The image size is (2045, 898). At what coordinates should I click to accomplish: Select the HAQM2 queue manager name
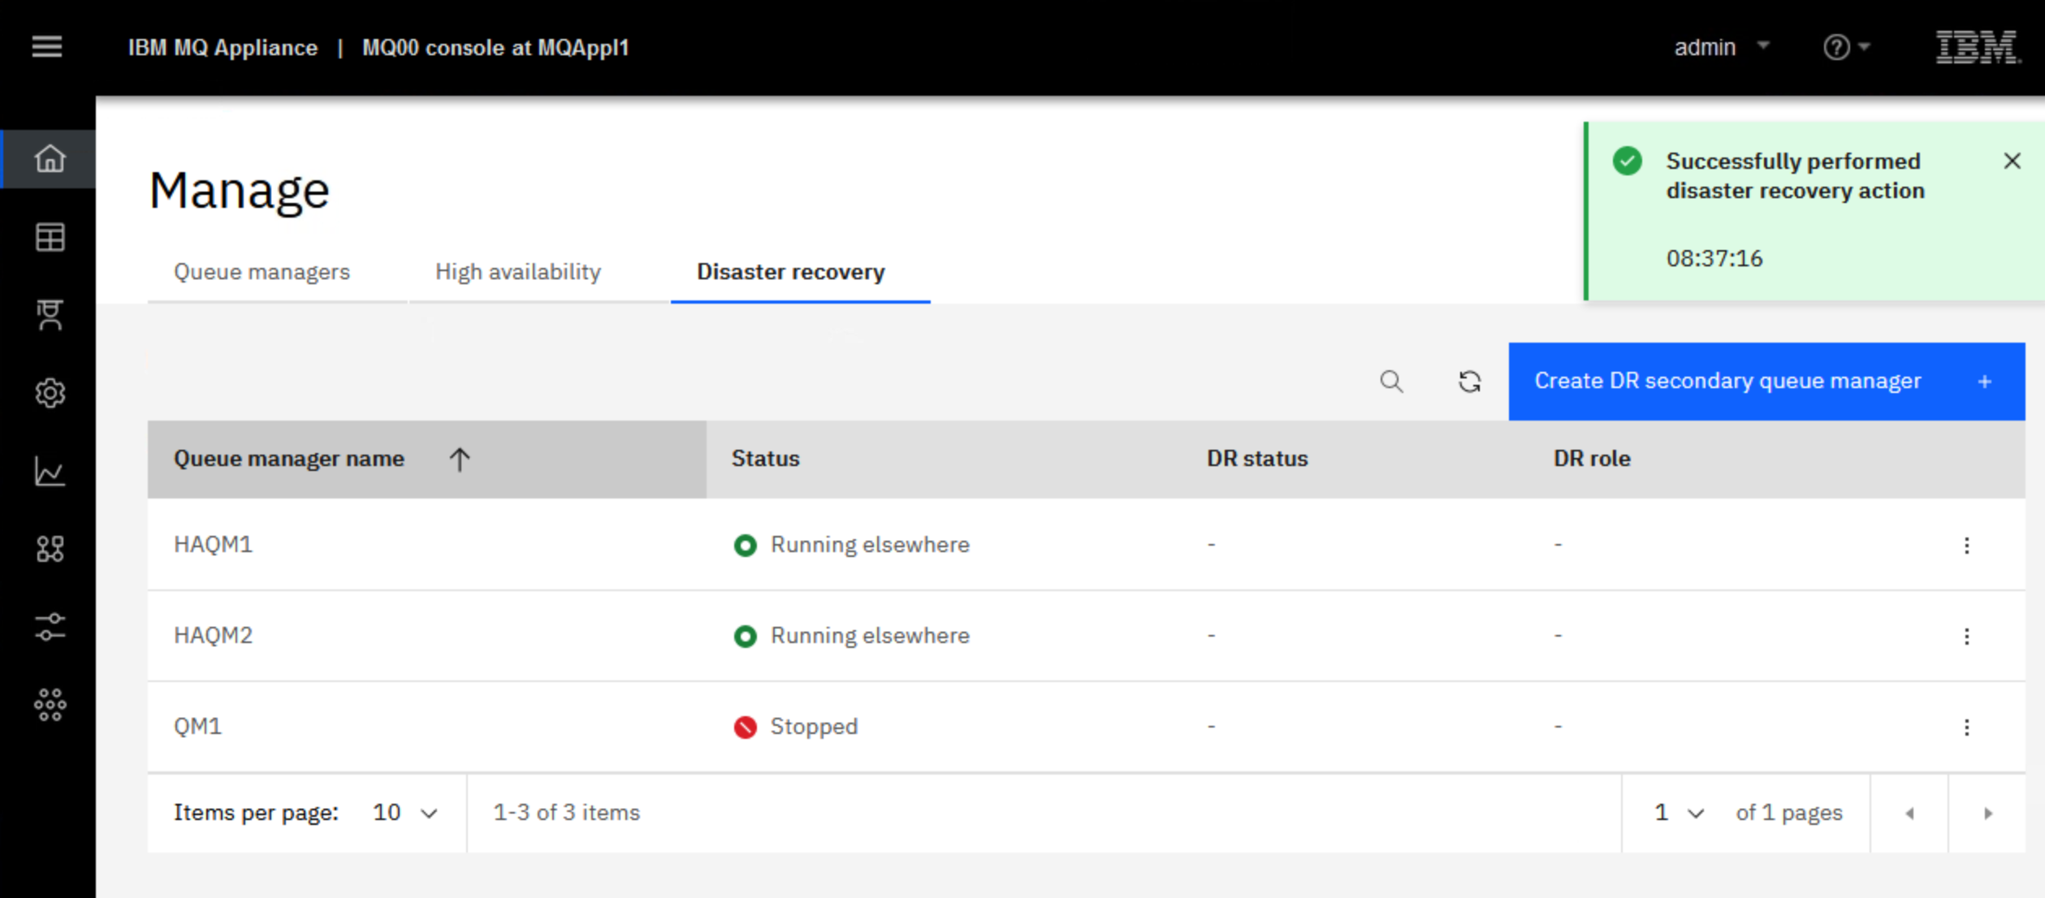click(x=213, y=635)
